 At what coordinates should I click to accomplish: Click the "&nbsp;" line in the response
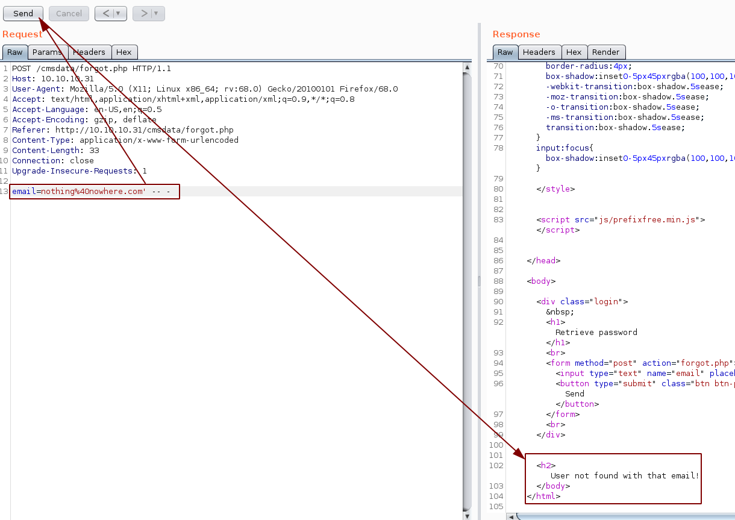560,312
